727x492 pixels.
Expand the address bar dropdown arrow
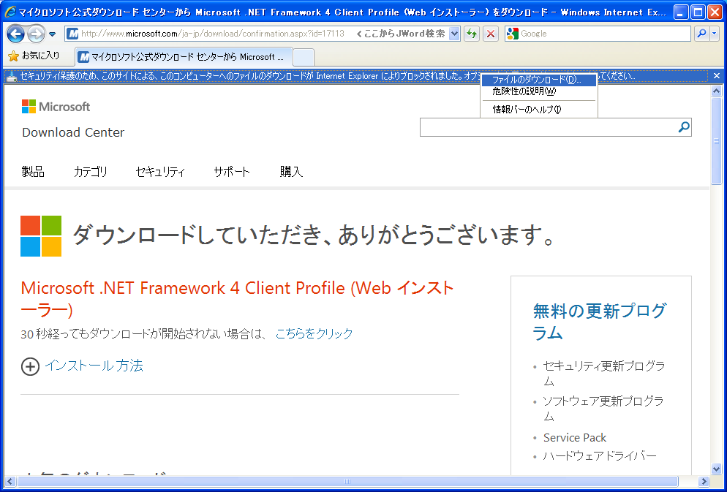(x=454, y=34)
